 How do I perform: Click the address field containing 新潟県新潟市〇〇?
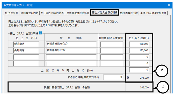tap(71, 44)
